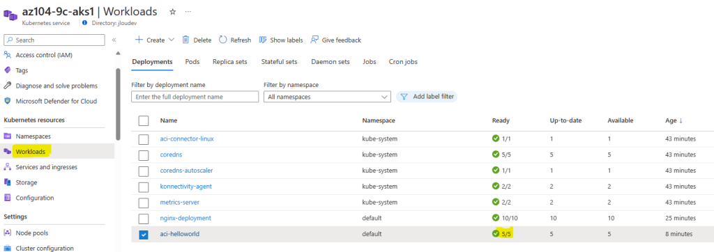This screenshot has width=714, height=252.
Task: Open Node pools in the sidebar
Action: (32, 233)
